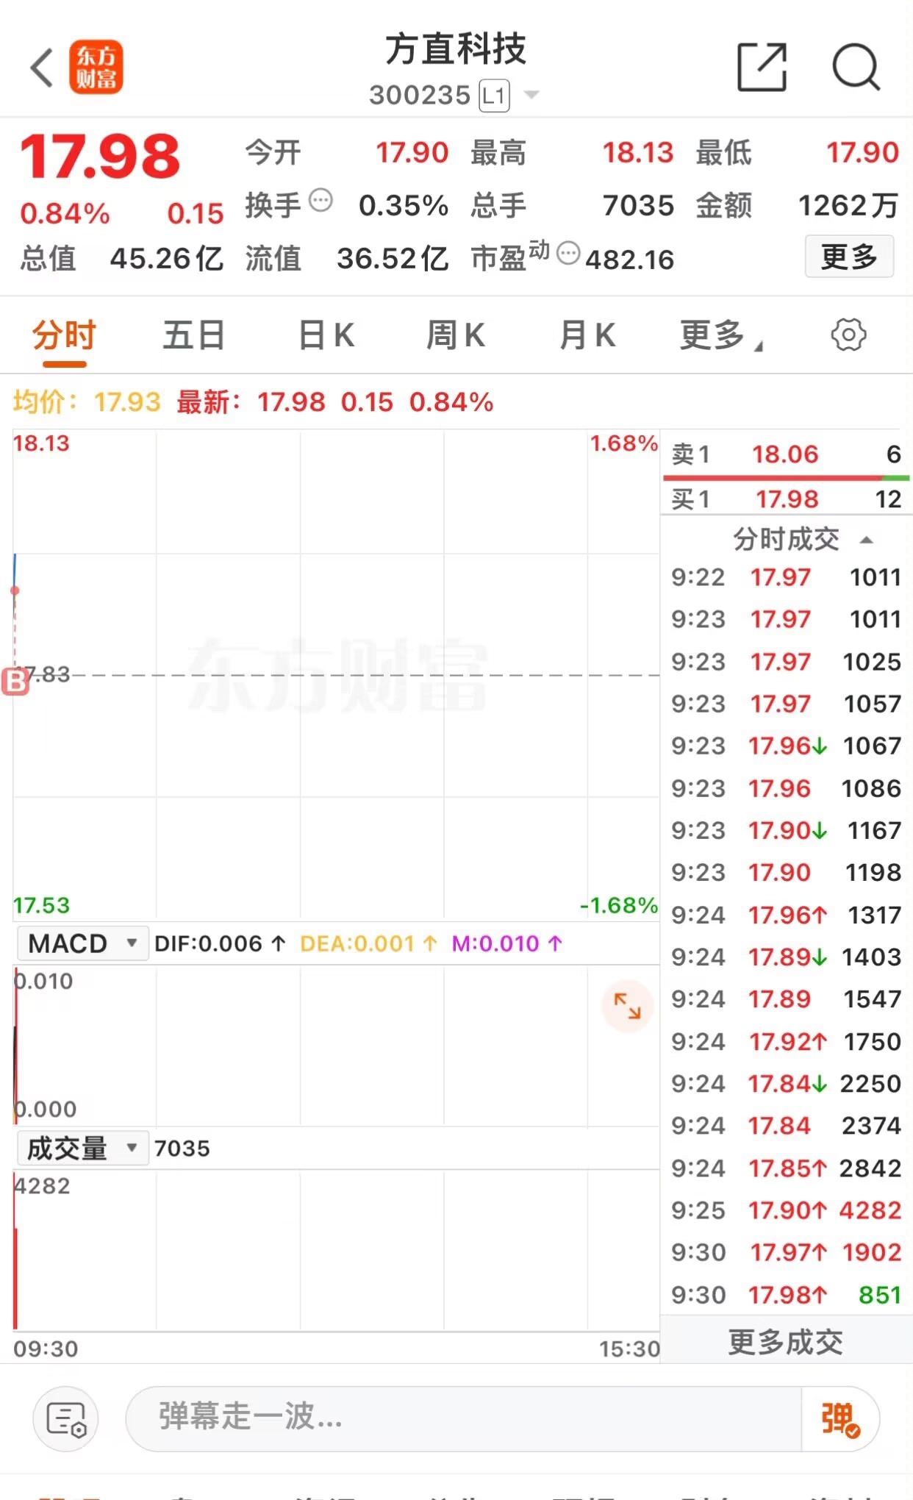
Task: Tap the info icon beside 市盈动
Action: [x=568, y=253]
